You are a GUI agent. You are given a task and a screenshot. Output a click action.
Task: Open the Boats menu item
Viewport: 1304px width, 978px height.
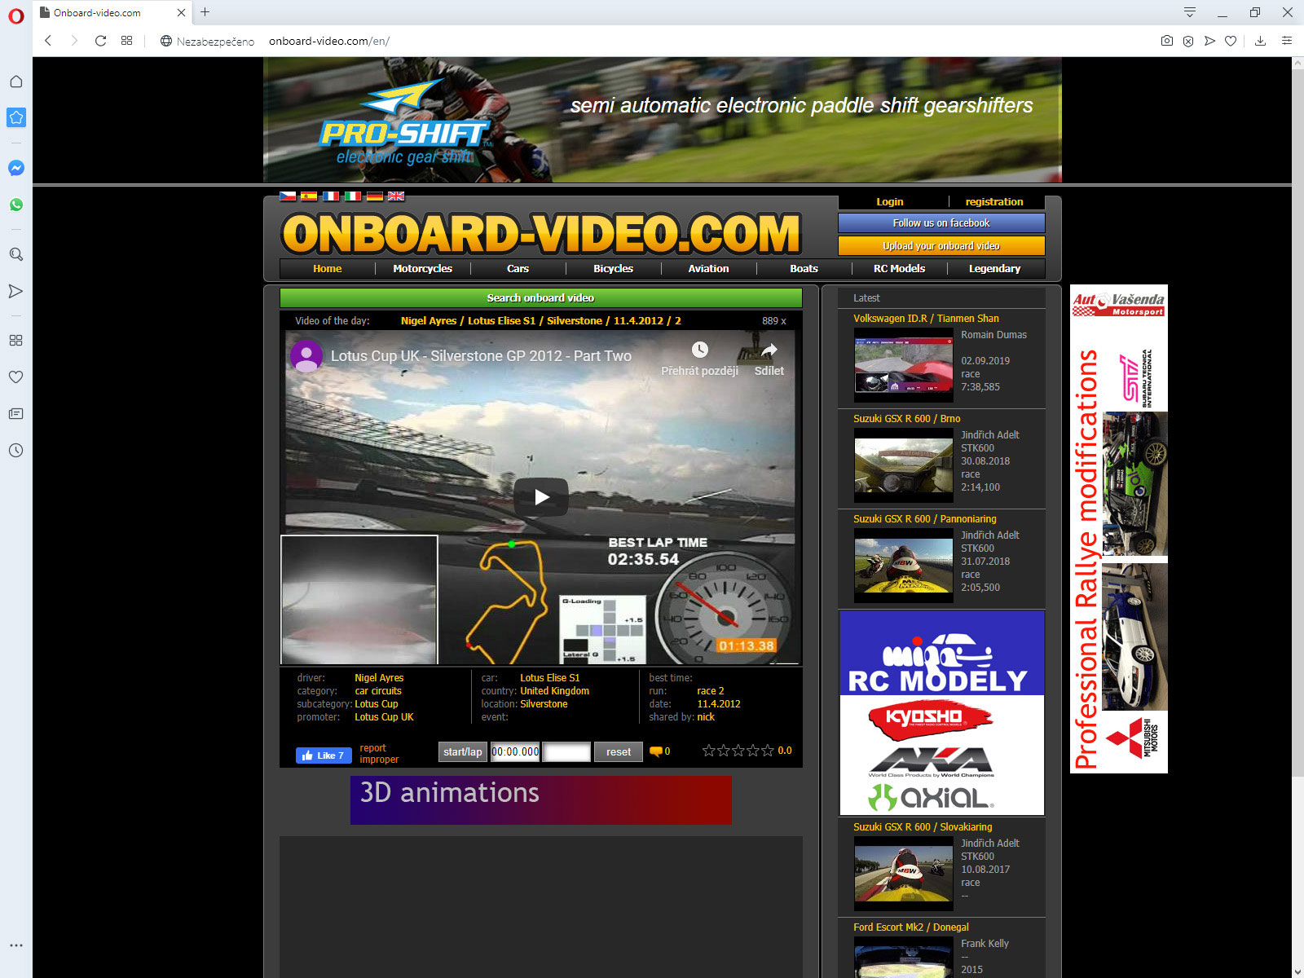[x=804, y=268]
